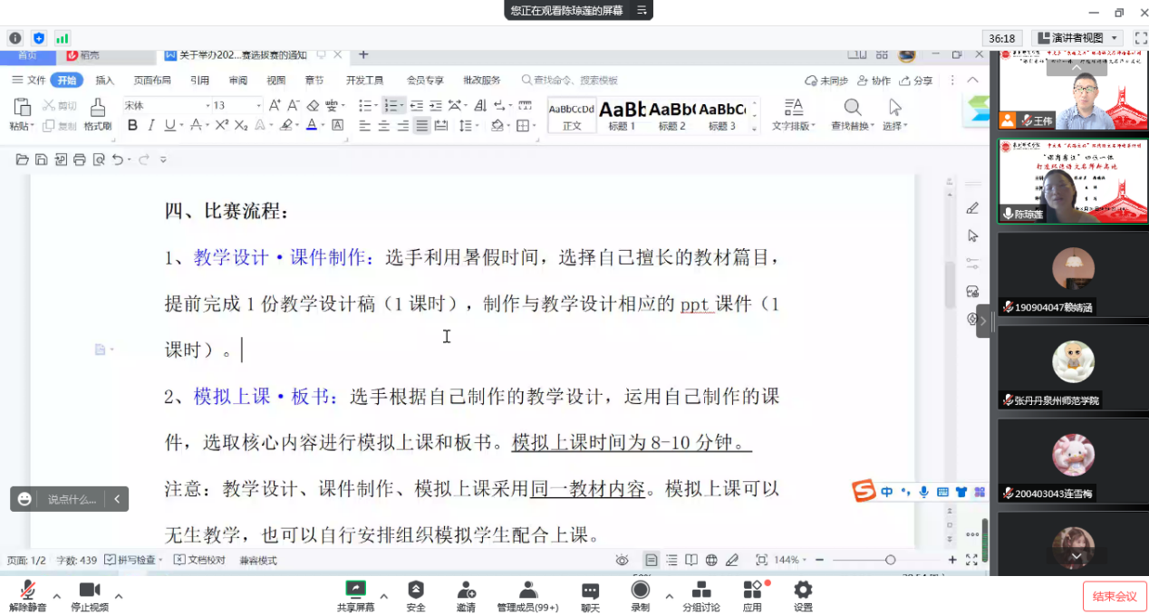Open the font size dropdown showing 13
Image resolution: width=1149 pixels, height=615 pixels.
[237, 105]
